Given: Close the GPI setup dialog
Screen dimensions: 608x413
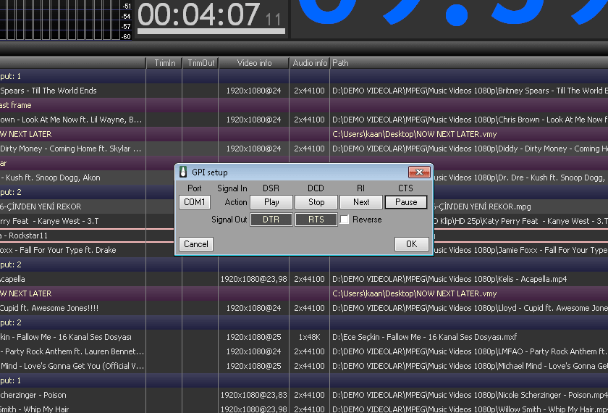Looking at the screenshot, I should pos(419,172).
